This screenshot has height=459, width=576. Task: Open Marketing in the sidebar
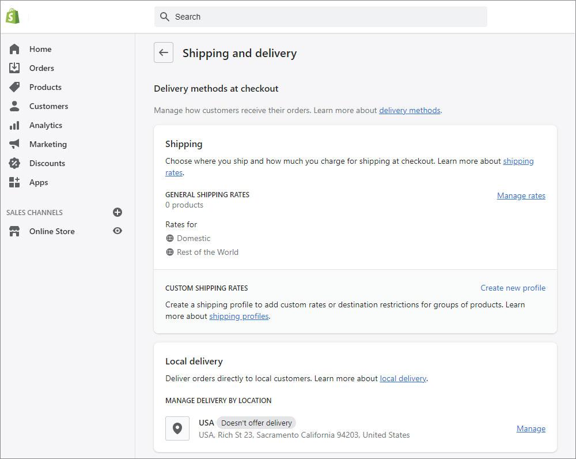pyautogui.click(x=48, y=144)
